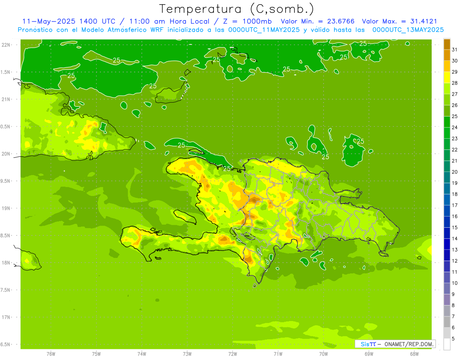Image resolution: width=465 pixels, height=359 pixels.
Task: Click the "72W" longitude axis label
Action: click(x=232, y=354)
